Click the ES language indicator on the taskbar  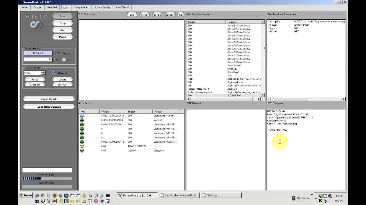coord(294,198)
